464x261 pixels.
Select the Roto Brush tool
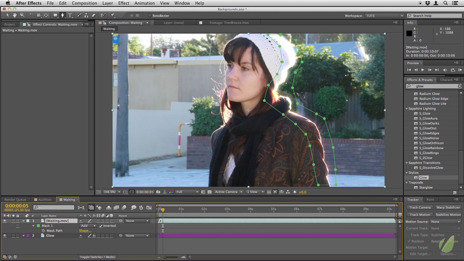(x=103, y=15)
